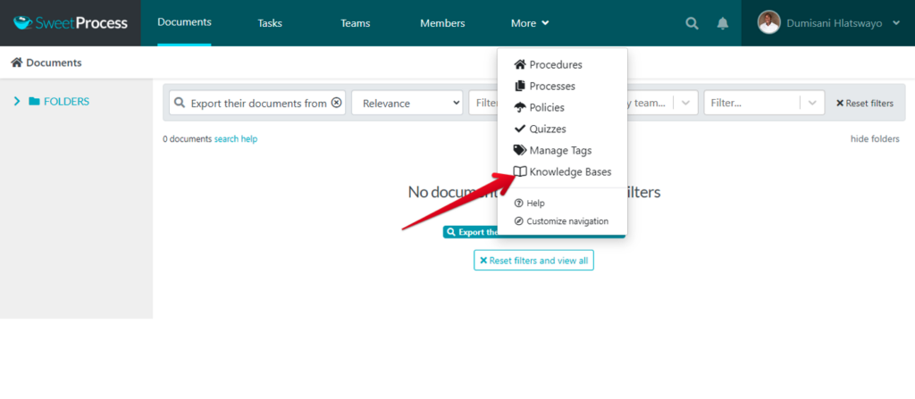The height and width of the screenshot is (399, 915).
Task: Expand the FOLDERS tree
Action: (17, 102)
